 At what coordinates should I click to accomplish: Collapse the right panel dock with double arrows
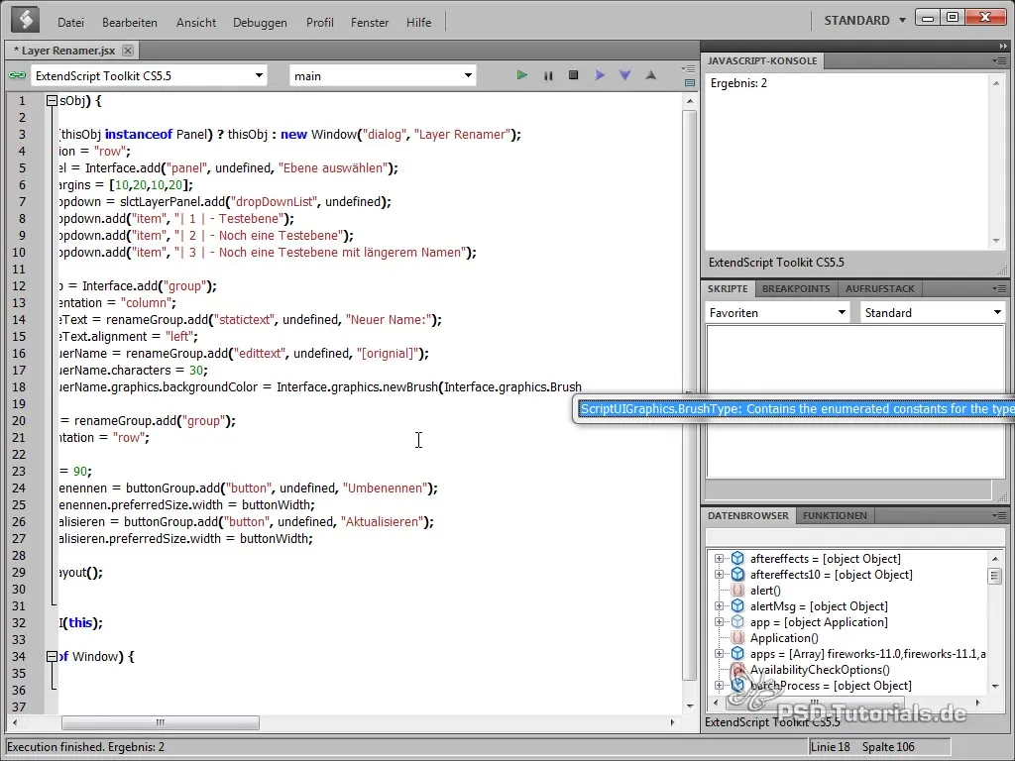pos(1003,46)
